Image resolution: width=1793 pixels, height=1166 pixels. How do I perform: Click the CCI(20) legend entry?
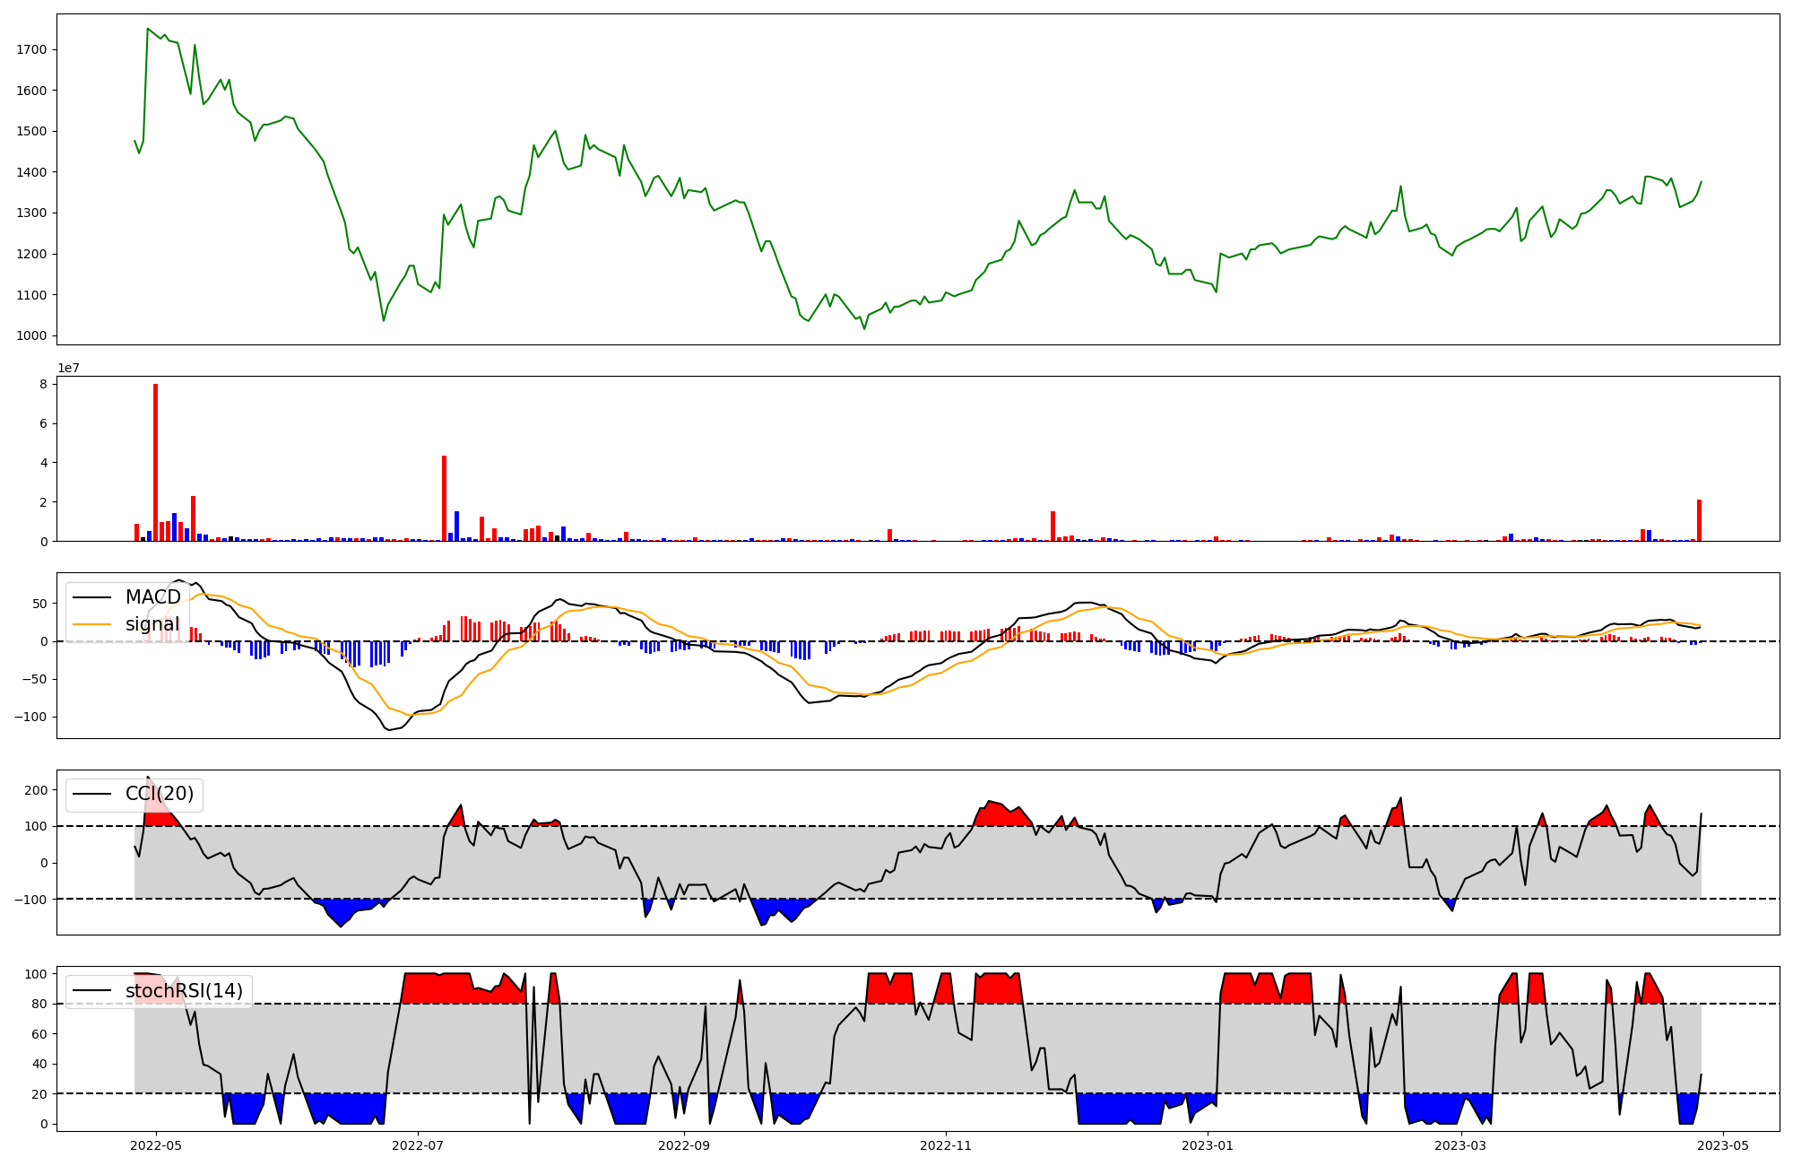(159, 794)
